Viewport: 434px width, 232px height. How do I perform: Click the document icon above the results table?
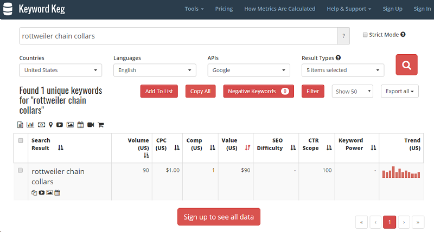[x=20, y=125]
